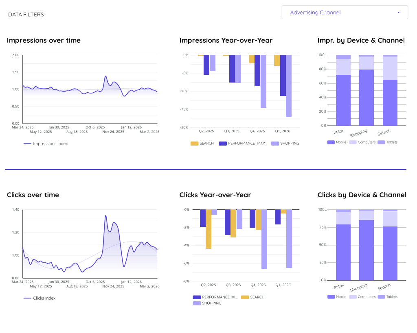The height and width of the screenshot is (333, 417).
Task: Click the DATA FILTERS label
Action: [25, 14]
